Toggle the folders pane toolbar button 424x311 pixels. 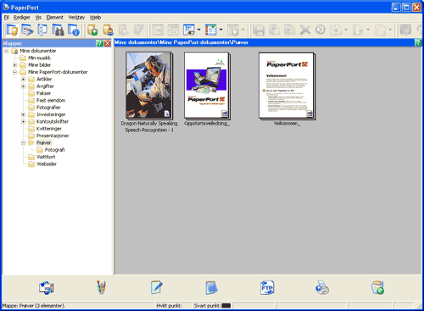click(x=12, y=30)
